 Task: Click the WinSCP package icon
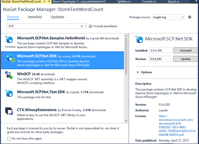pyautogui.click(x=9, y=75)
